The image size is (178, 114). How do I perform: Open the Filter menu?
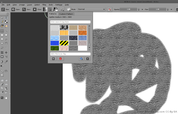(x=44, y=5)
